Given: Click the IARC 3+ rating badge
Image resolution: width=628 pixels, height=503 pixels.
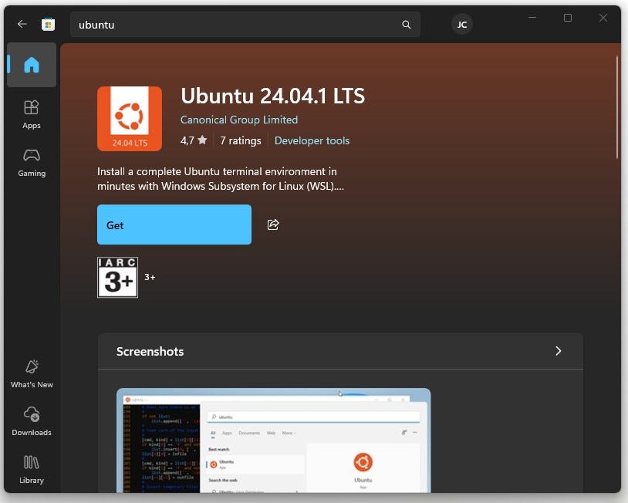Looking at the screenshot, I should pos(118,278).
